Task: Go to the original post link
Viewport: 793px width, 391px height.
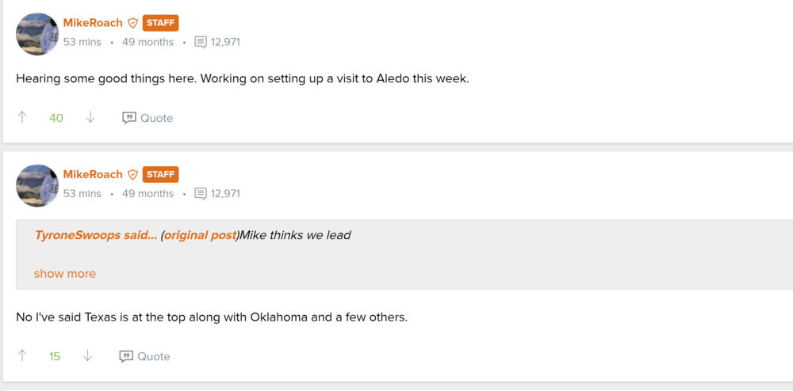Action: [201, 235]
